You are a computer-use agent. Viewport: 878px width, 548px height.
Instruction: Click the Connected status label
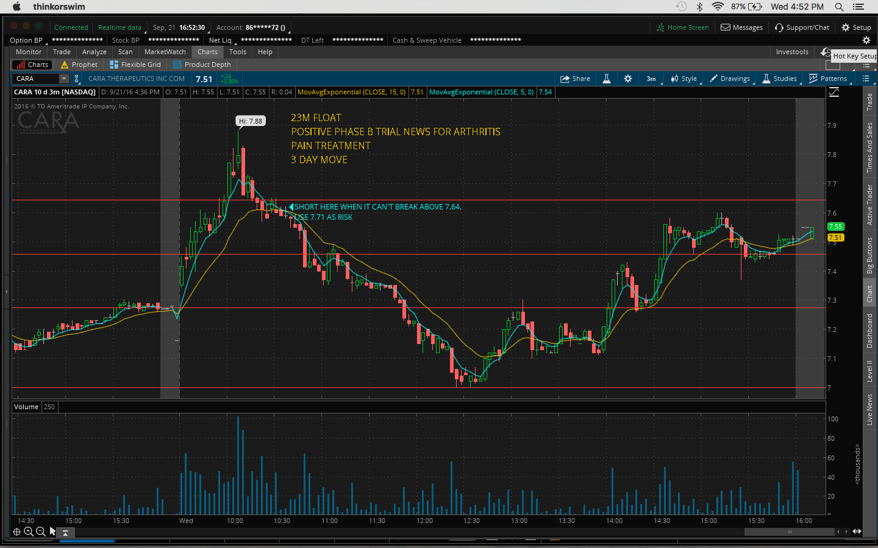(x=71, y=27)
